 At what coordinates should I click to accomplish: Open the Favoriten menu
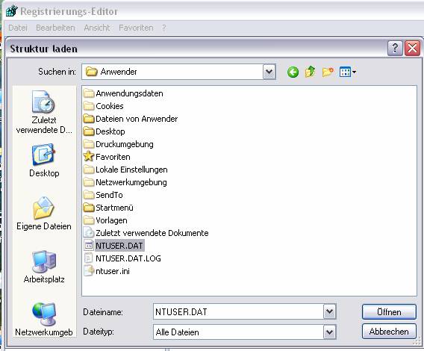point(136,28)
